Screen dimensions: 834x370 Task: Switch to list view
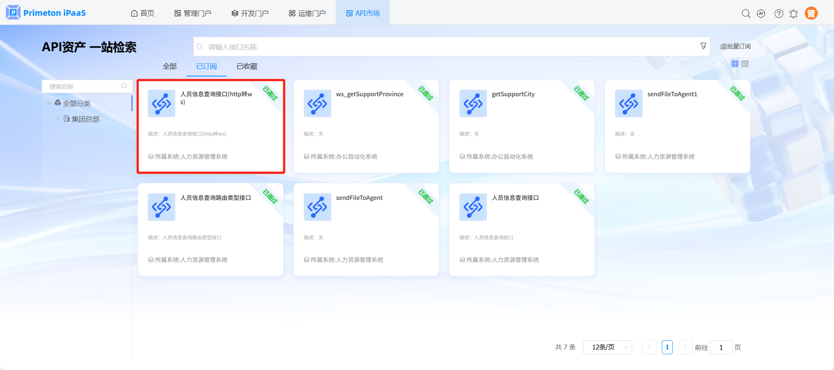click(x=745, y=64)
